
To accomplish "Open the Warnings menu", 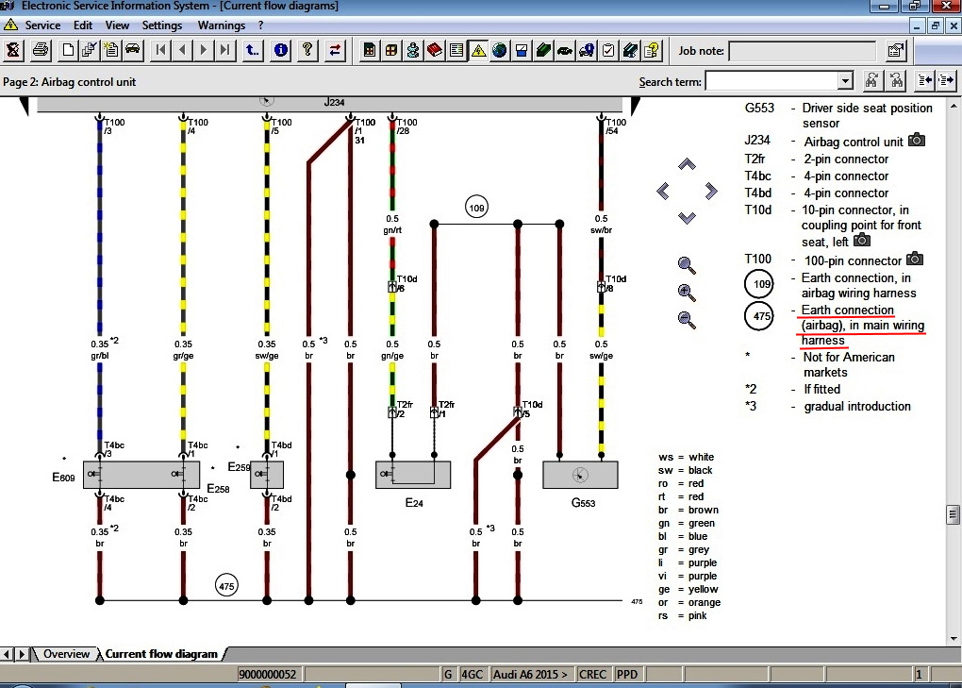I will pos(222,25).
